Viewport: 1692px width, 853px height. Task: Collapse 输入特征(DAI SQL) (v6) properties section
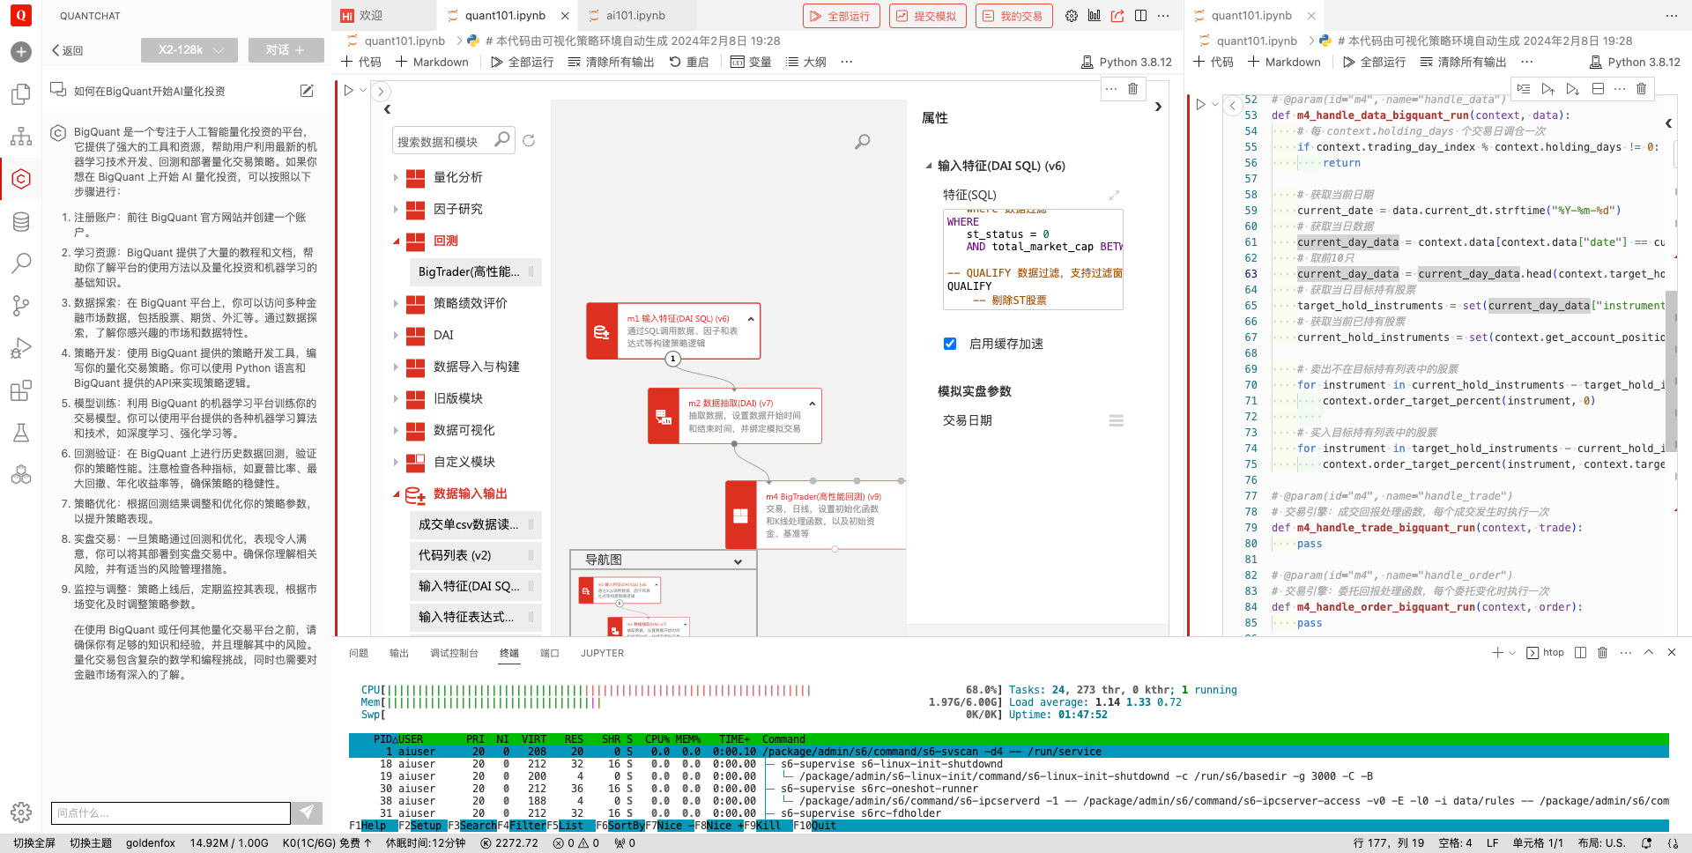click(929, 166)
